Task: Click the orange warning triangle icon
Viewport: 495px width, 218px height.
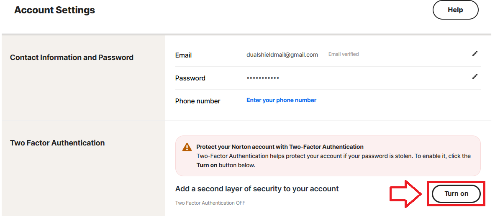Action: [x=187, y=147]
